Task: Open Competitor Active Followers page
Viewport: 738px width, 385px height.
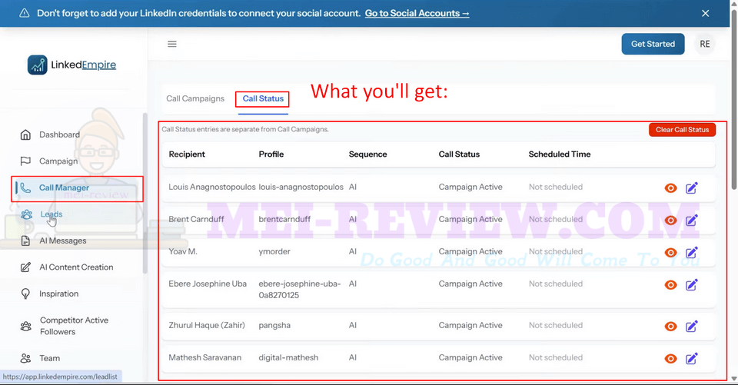Action: 74,326
